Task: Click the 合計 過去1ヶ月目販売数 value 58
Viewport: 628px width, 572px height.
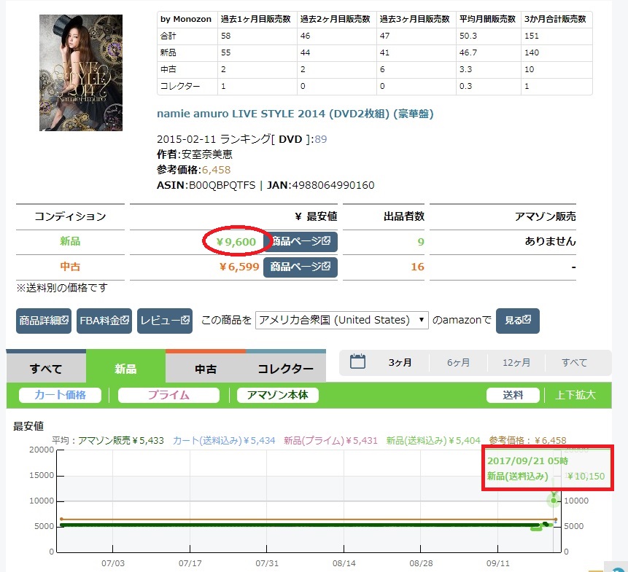Action: click(226, 36)
